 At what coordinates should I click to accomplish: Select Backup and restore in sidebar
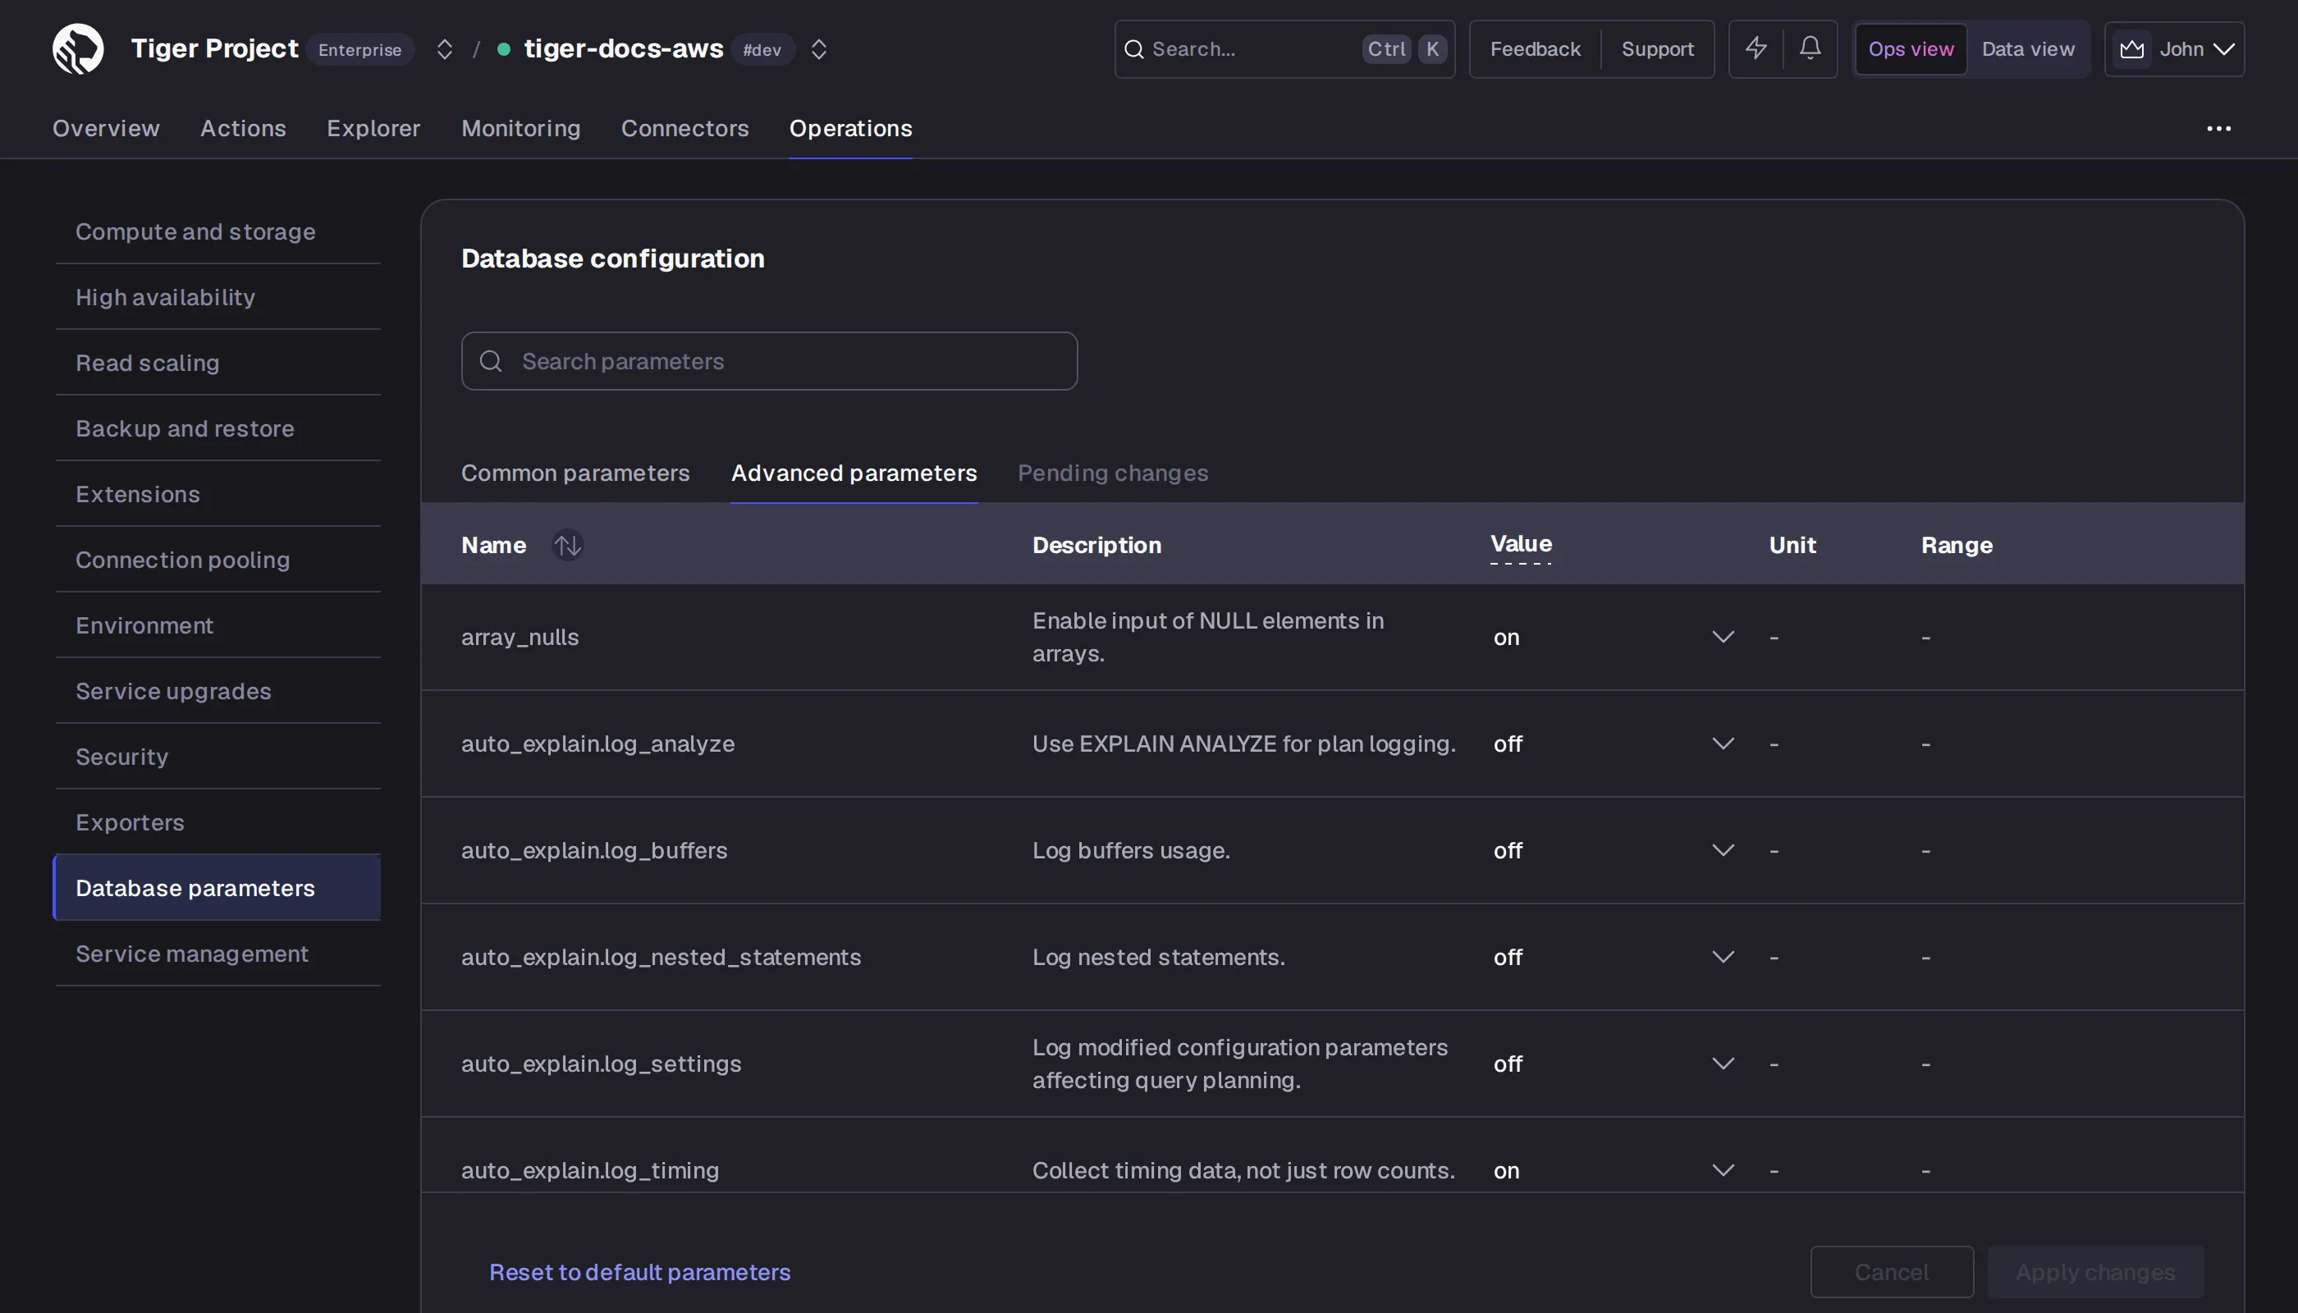(x=217, y=428)
